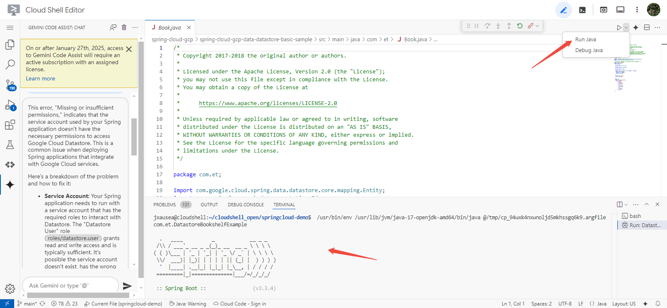Click the Gemini chat vertical scrollbar
The image size is (667, 308).
(134, 137)
